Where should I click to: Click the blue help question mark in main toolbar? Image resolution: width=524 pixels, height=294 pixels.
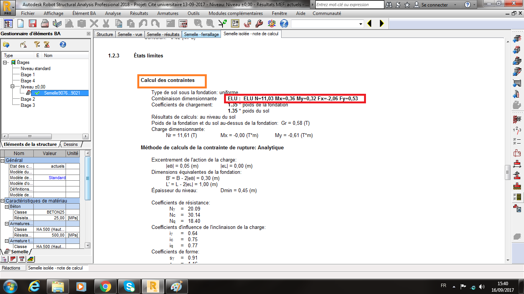point(283,24)
